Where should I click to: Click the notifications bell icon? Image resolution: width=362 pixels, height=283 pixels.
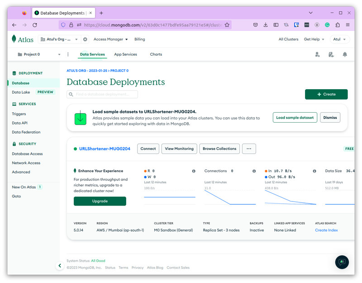tap(345, 54)
